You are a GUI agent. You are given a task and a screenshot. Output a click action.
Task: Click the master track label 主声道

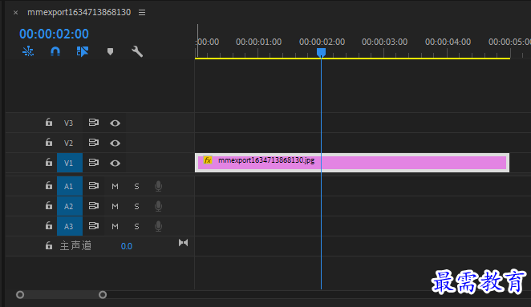[x=75, y=246]
